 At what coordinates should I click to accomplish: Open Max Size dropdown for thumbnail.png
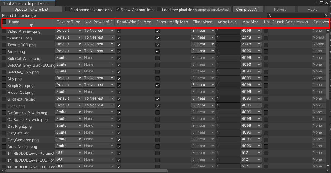click(x=251, y=37)
